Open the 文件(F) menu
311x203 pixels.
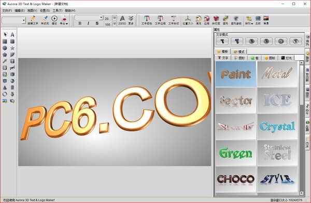(x=7, y=11)
